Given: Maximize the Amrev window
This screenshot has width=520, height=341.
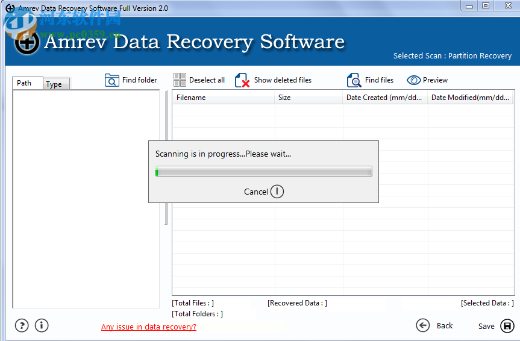Looking at the screenshot, I should tap(486, 5).
